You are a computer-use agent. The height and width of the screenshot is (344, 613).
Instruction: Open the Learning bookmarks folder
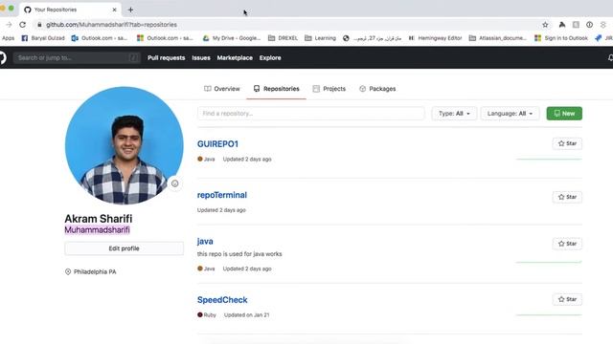(320, 38)
